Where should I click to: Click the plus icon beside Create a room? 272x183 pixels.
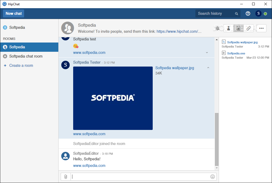point(5,65)
